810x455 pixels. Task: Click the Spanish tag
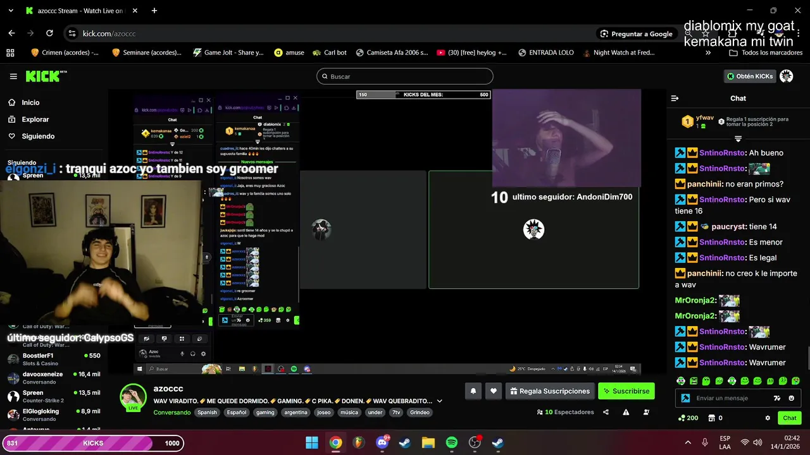pyautogui.click(x=207, y=412)
